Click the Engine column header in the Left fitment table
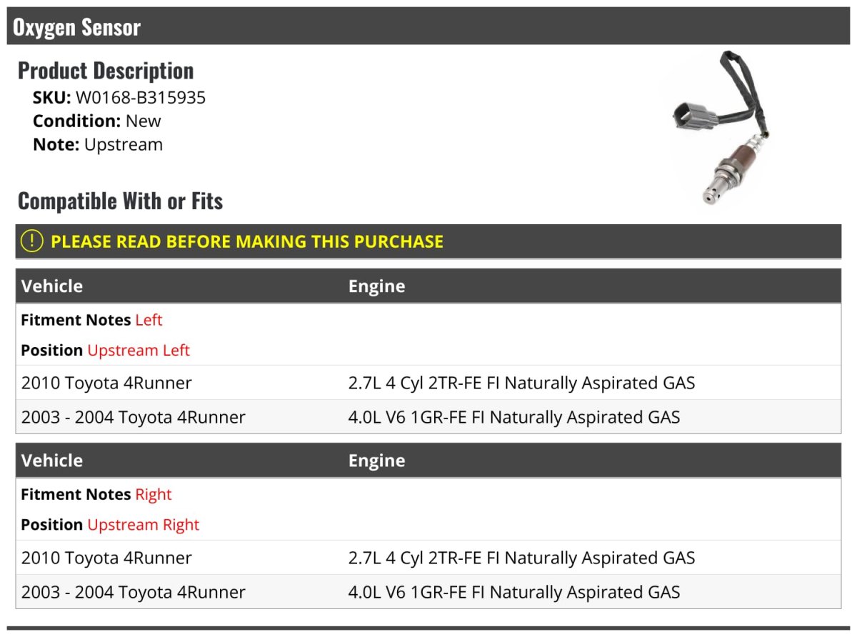857x637 pixels. (x=376, y=286)
